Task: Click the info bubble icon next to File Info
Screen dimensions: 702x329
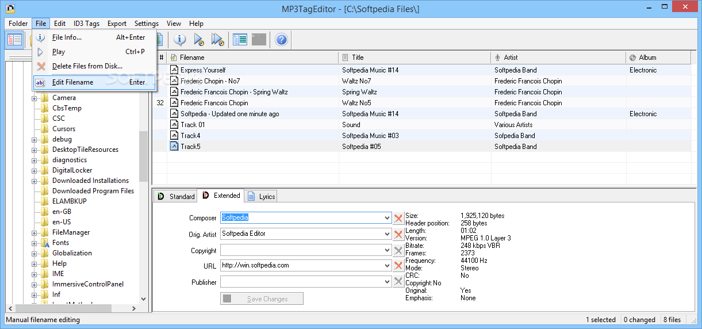Action: [x=41, y=37]
